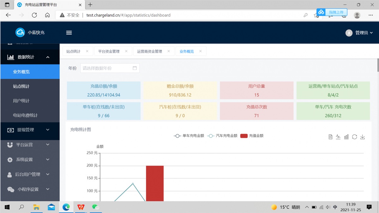Toggle 单车充电金额 legend series

[x=189, y=136]
